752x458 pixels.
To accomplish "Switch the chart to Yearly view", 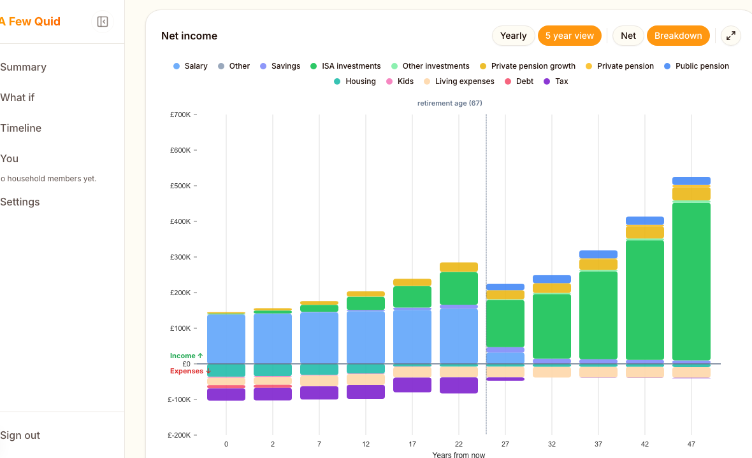I will point(513,36).
